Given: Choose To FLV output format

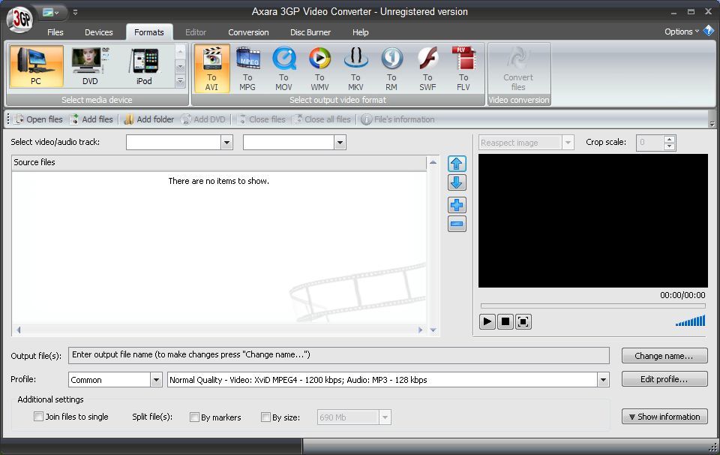Looking at the screenshot, I should point(463,68).
